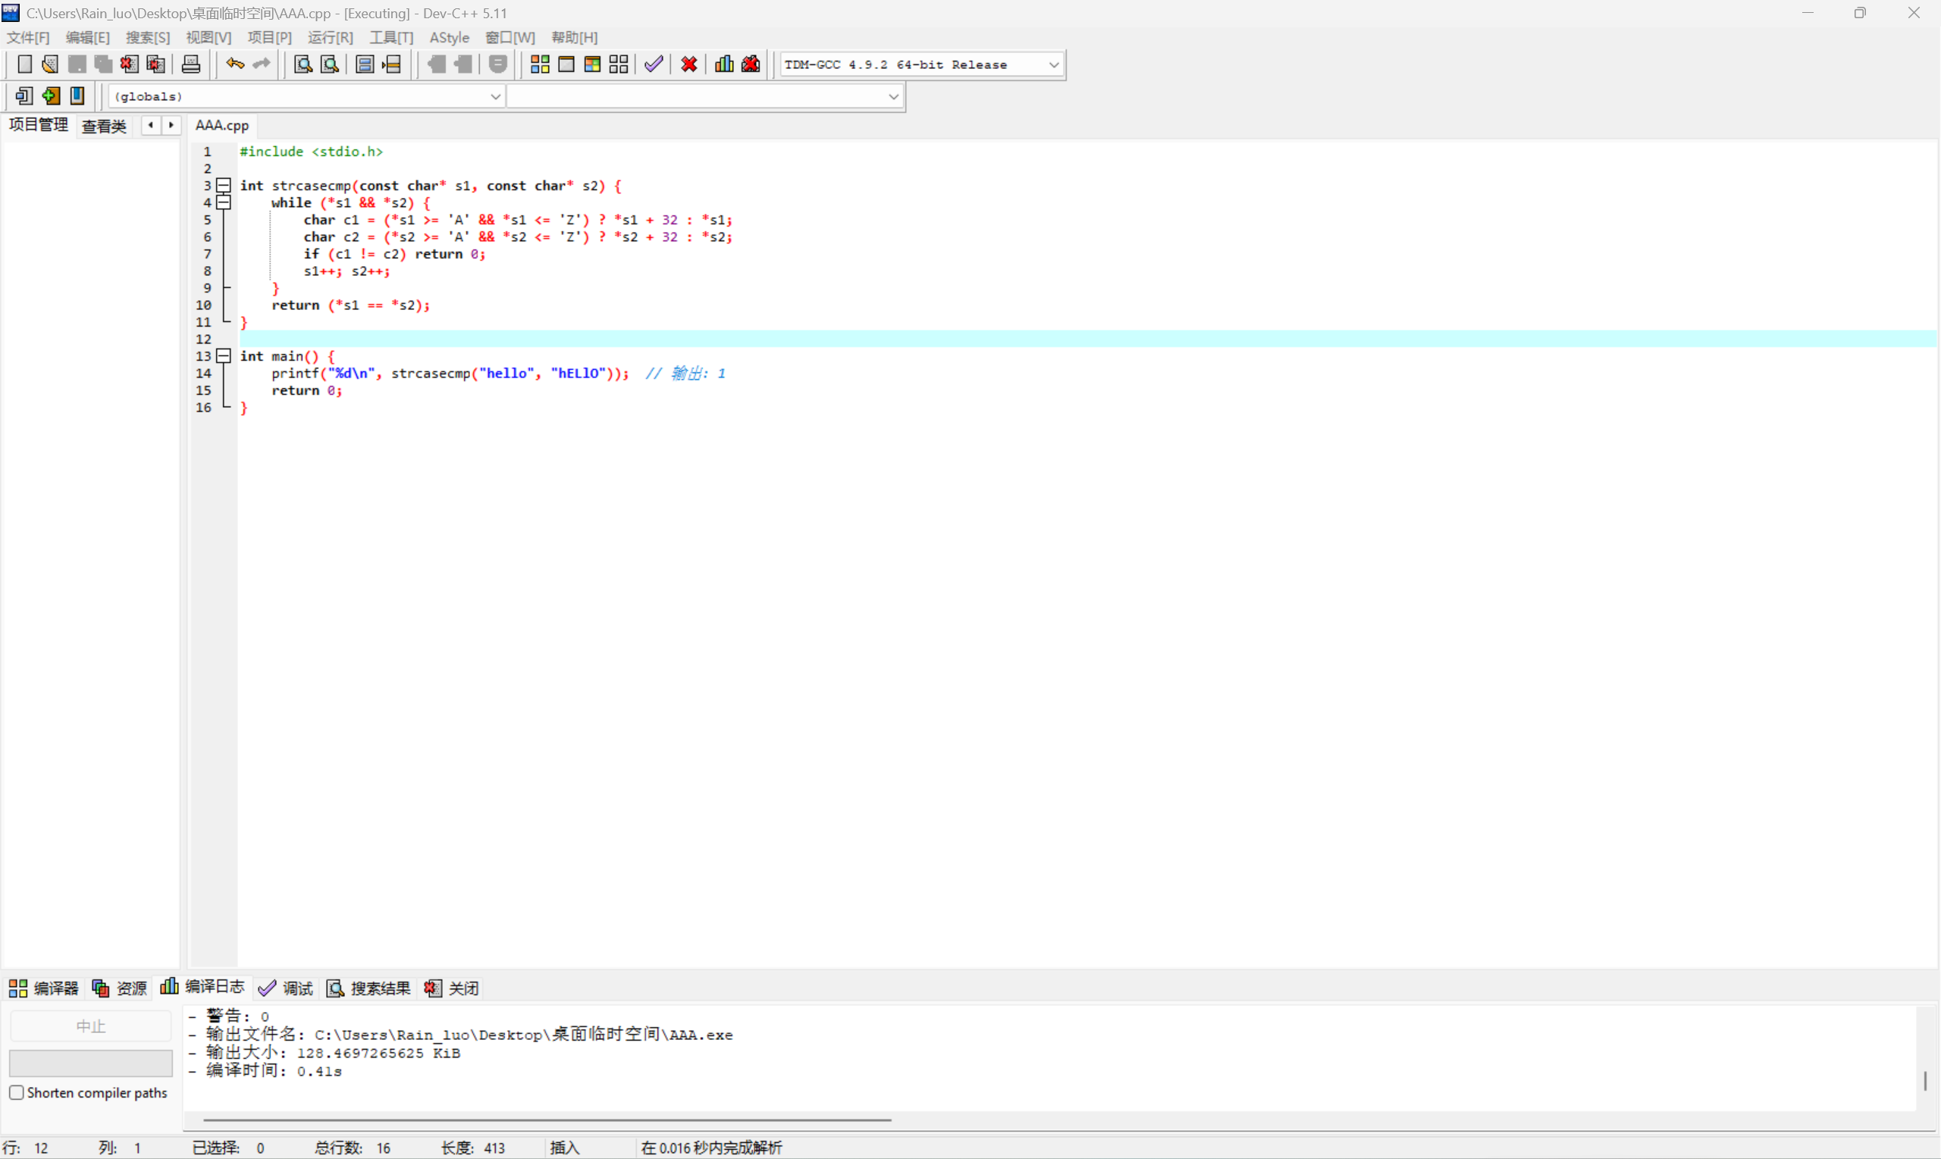Click the New file toolbar icon
This screenshot has width=1941, height=1159.
[24, 64]
